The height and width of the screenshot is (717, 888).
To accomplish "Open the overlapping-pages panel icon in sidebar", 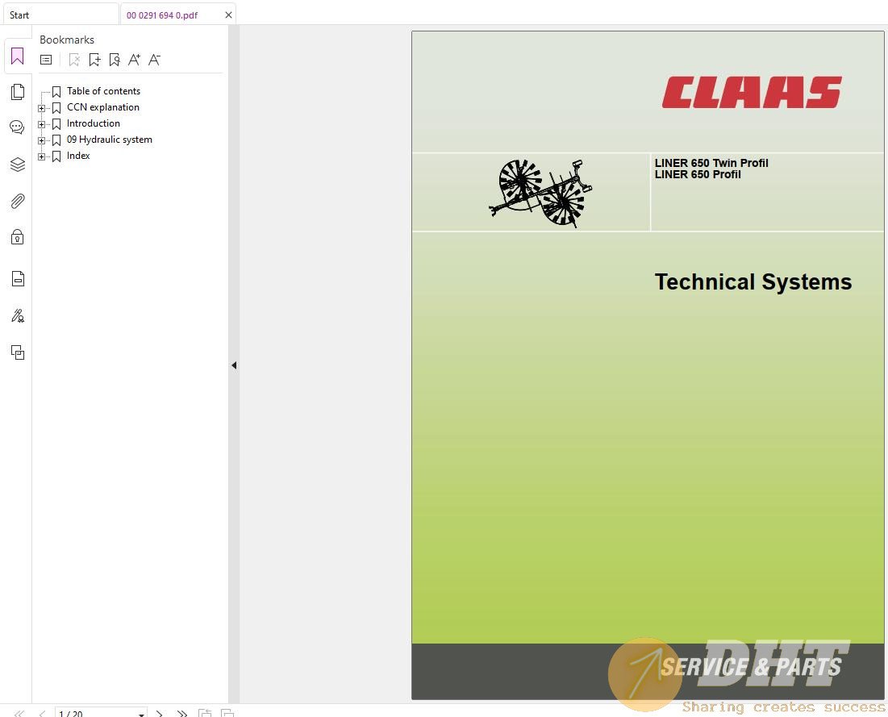I will (18, 352).
